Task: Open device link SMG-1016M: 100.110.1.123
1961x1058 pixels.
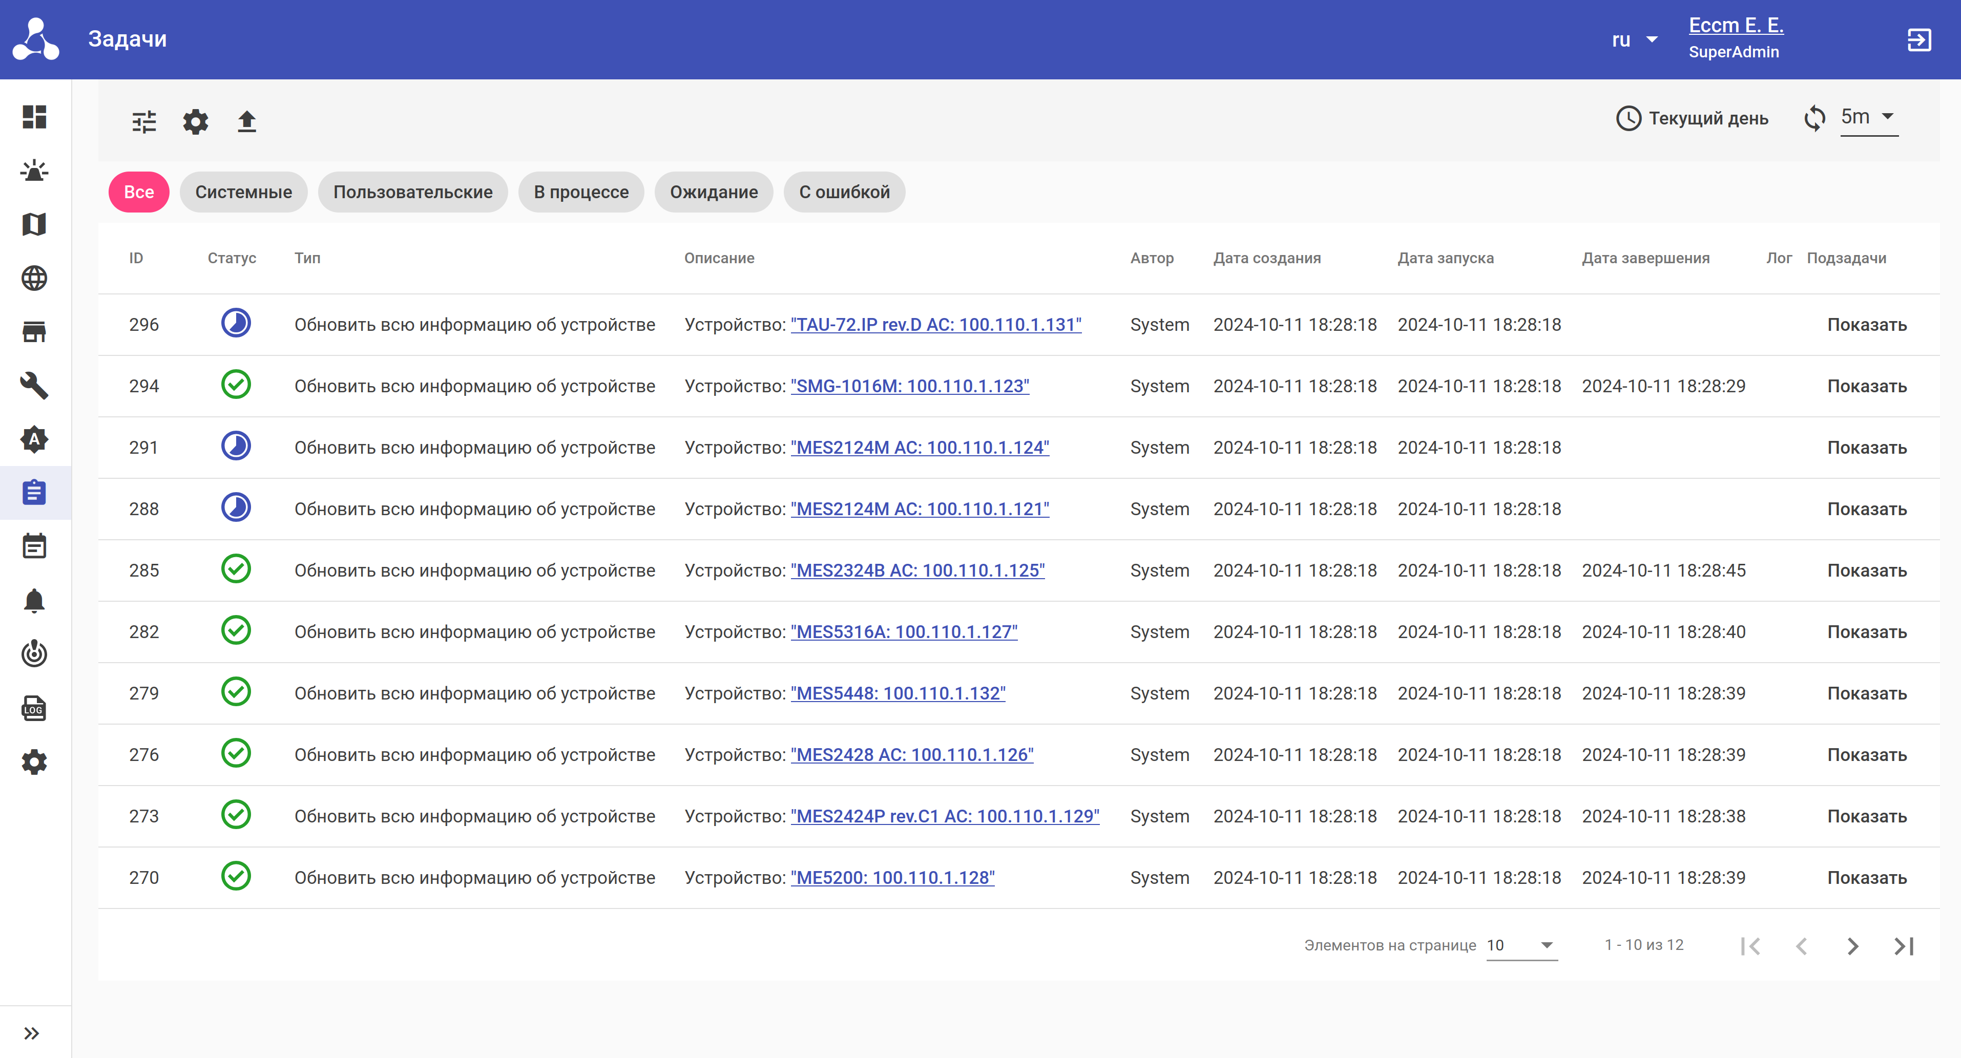Action: 910,386
